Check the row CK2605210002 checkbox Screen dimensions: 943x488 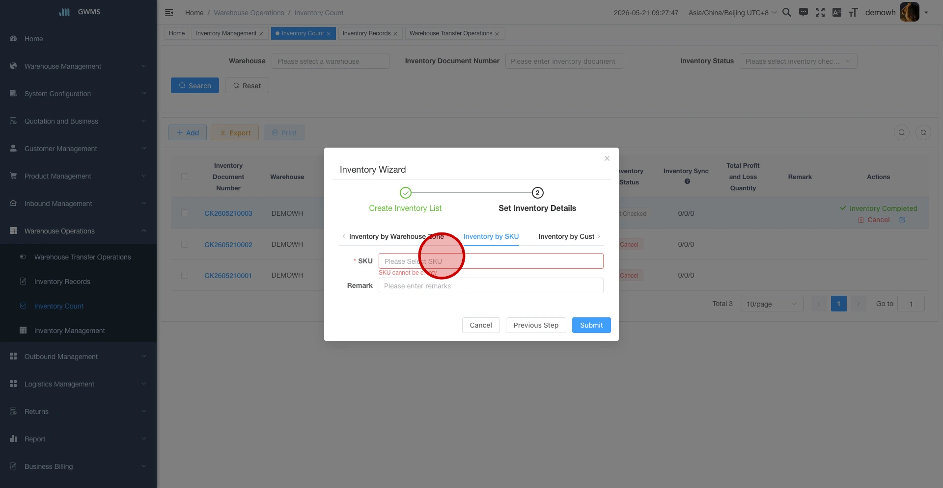pos(185,244)
